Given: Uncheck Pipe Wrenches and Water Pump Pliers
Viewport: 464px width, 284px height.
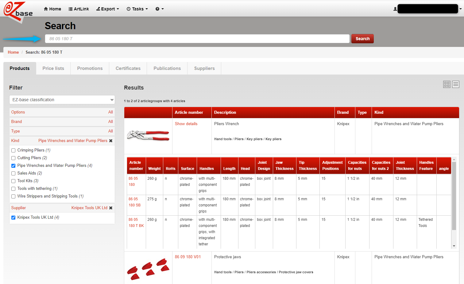Looking at the screenshot, I should [13, 166].
